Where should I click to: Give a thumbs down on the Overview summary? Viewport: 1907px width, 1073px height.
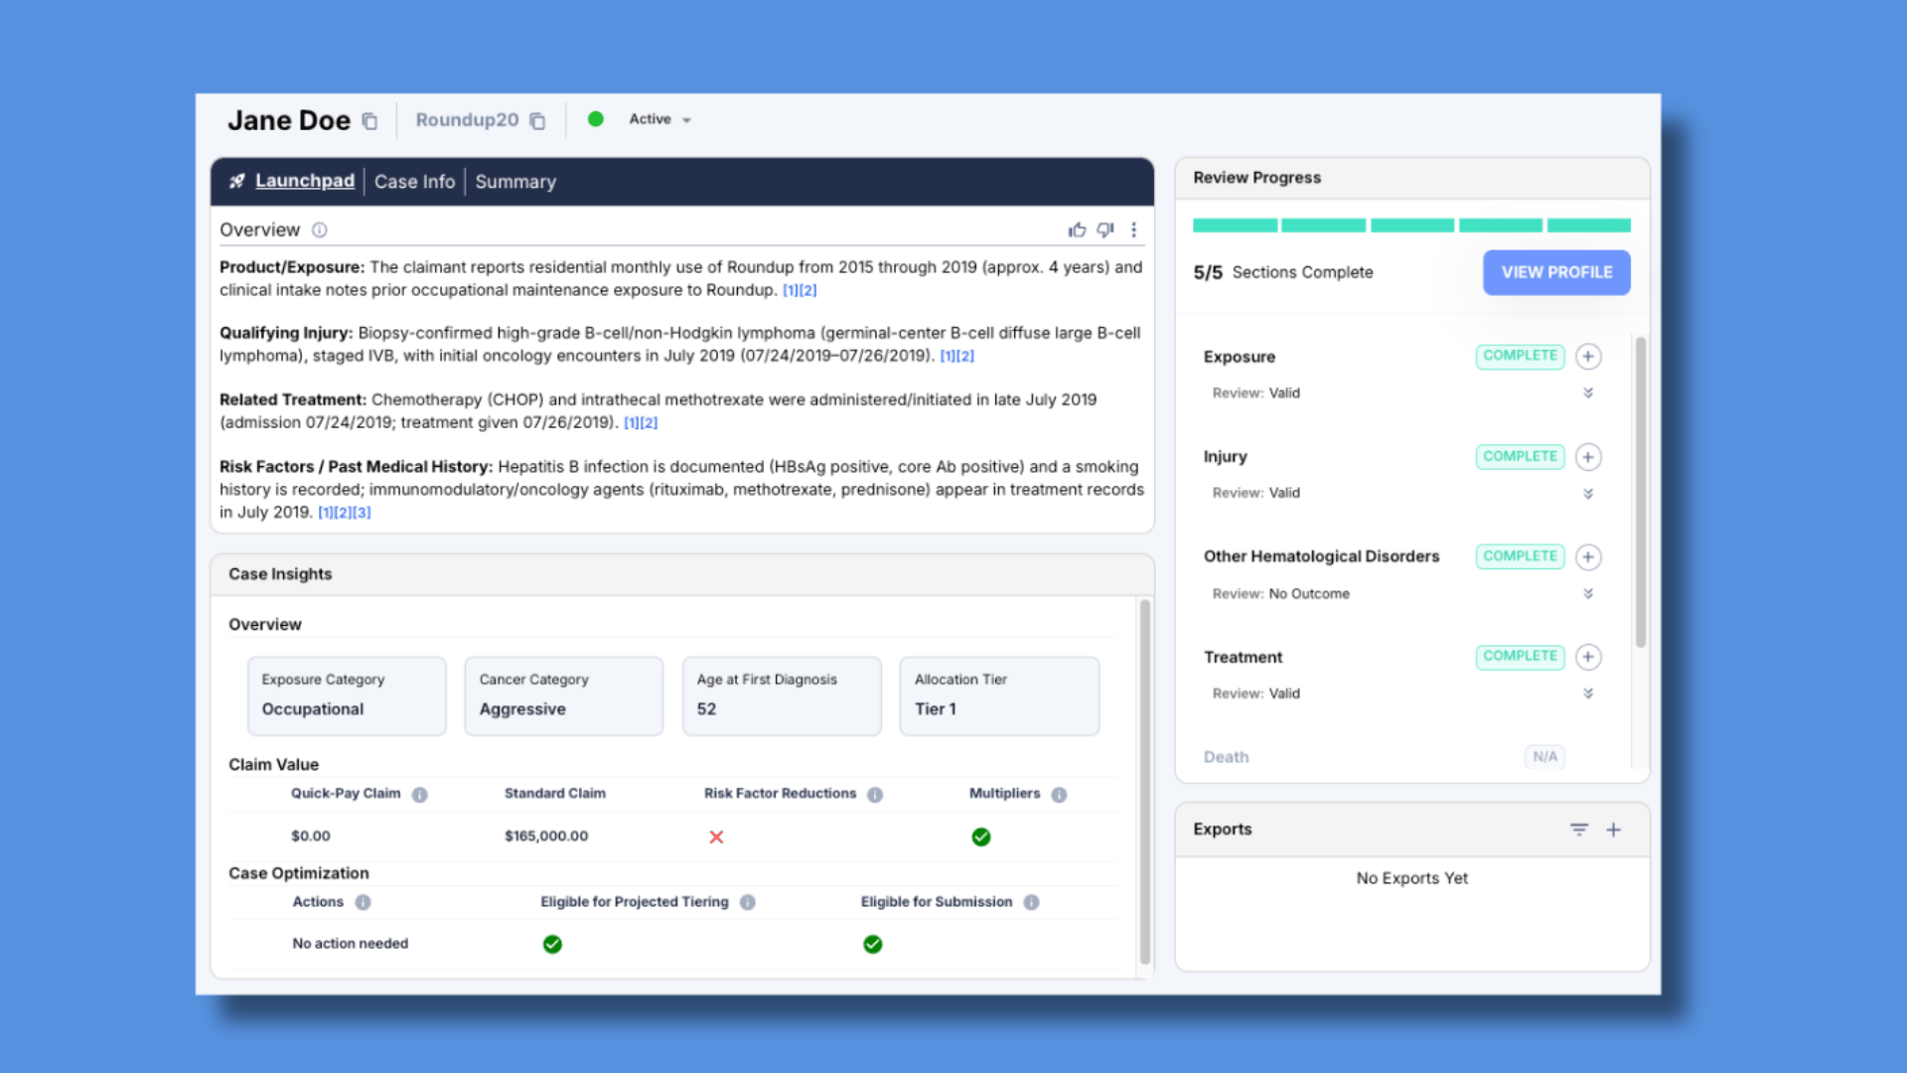point(1105,230)
